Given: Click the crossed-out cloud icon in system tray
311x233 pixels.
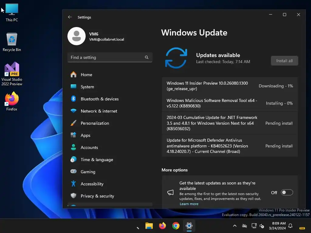Looking at the screenshot, I should [244, 226].
